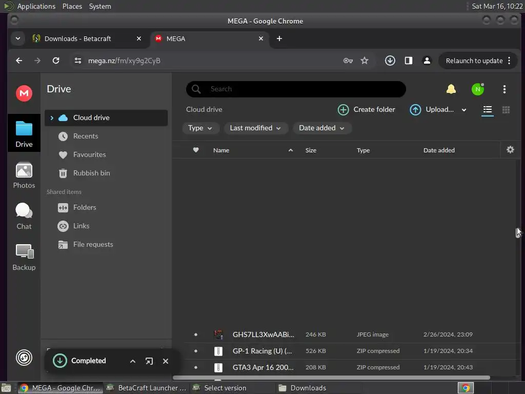Open the Type filter dropdown

click(x=200, y=128)
